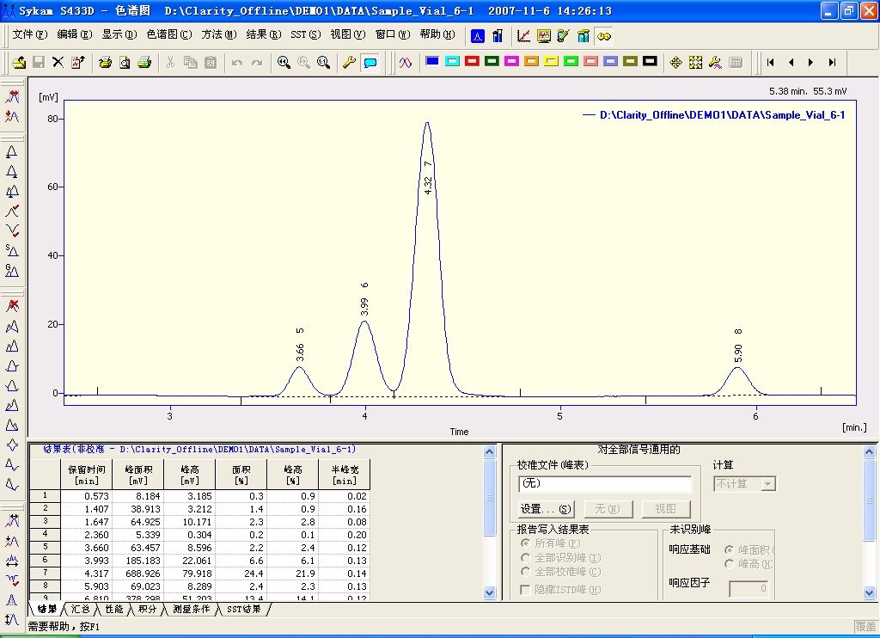Switch to the 性能 tab

tap(113, 609)
